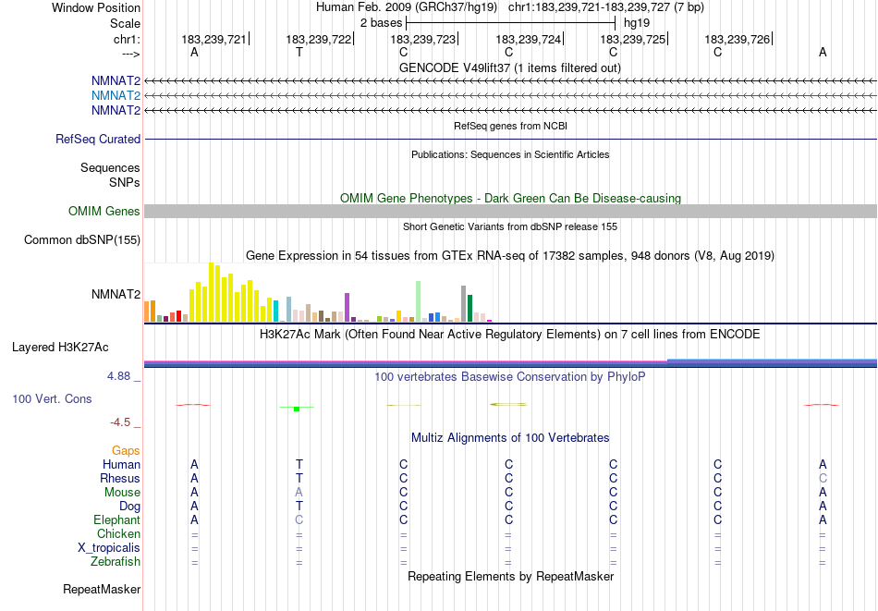This screenshot has height=611, width=878.
Task: Click the RepeatMasker track label
Action: (102, 589)
